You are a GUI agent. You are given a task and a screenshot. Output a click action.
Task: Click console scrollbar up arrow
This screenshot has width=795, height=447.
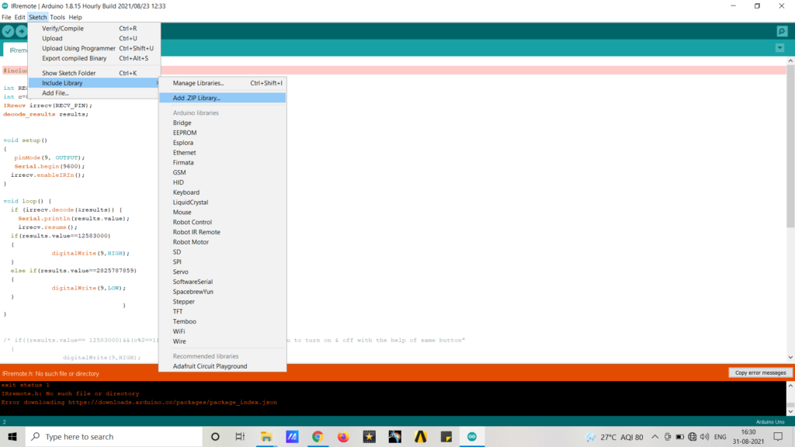pos(790,386)
